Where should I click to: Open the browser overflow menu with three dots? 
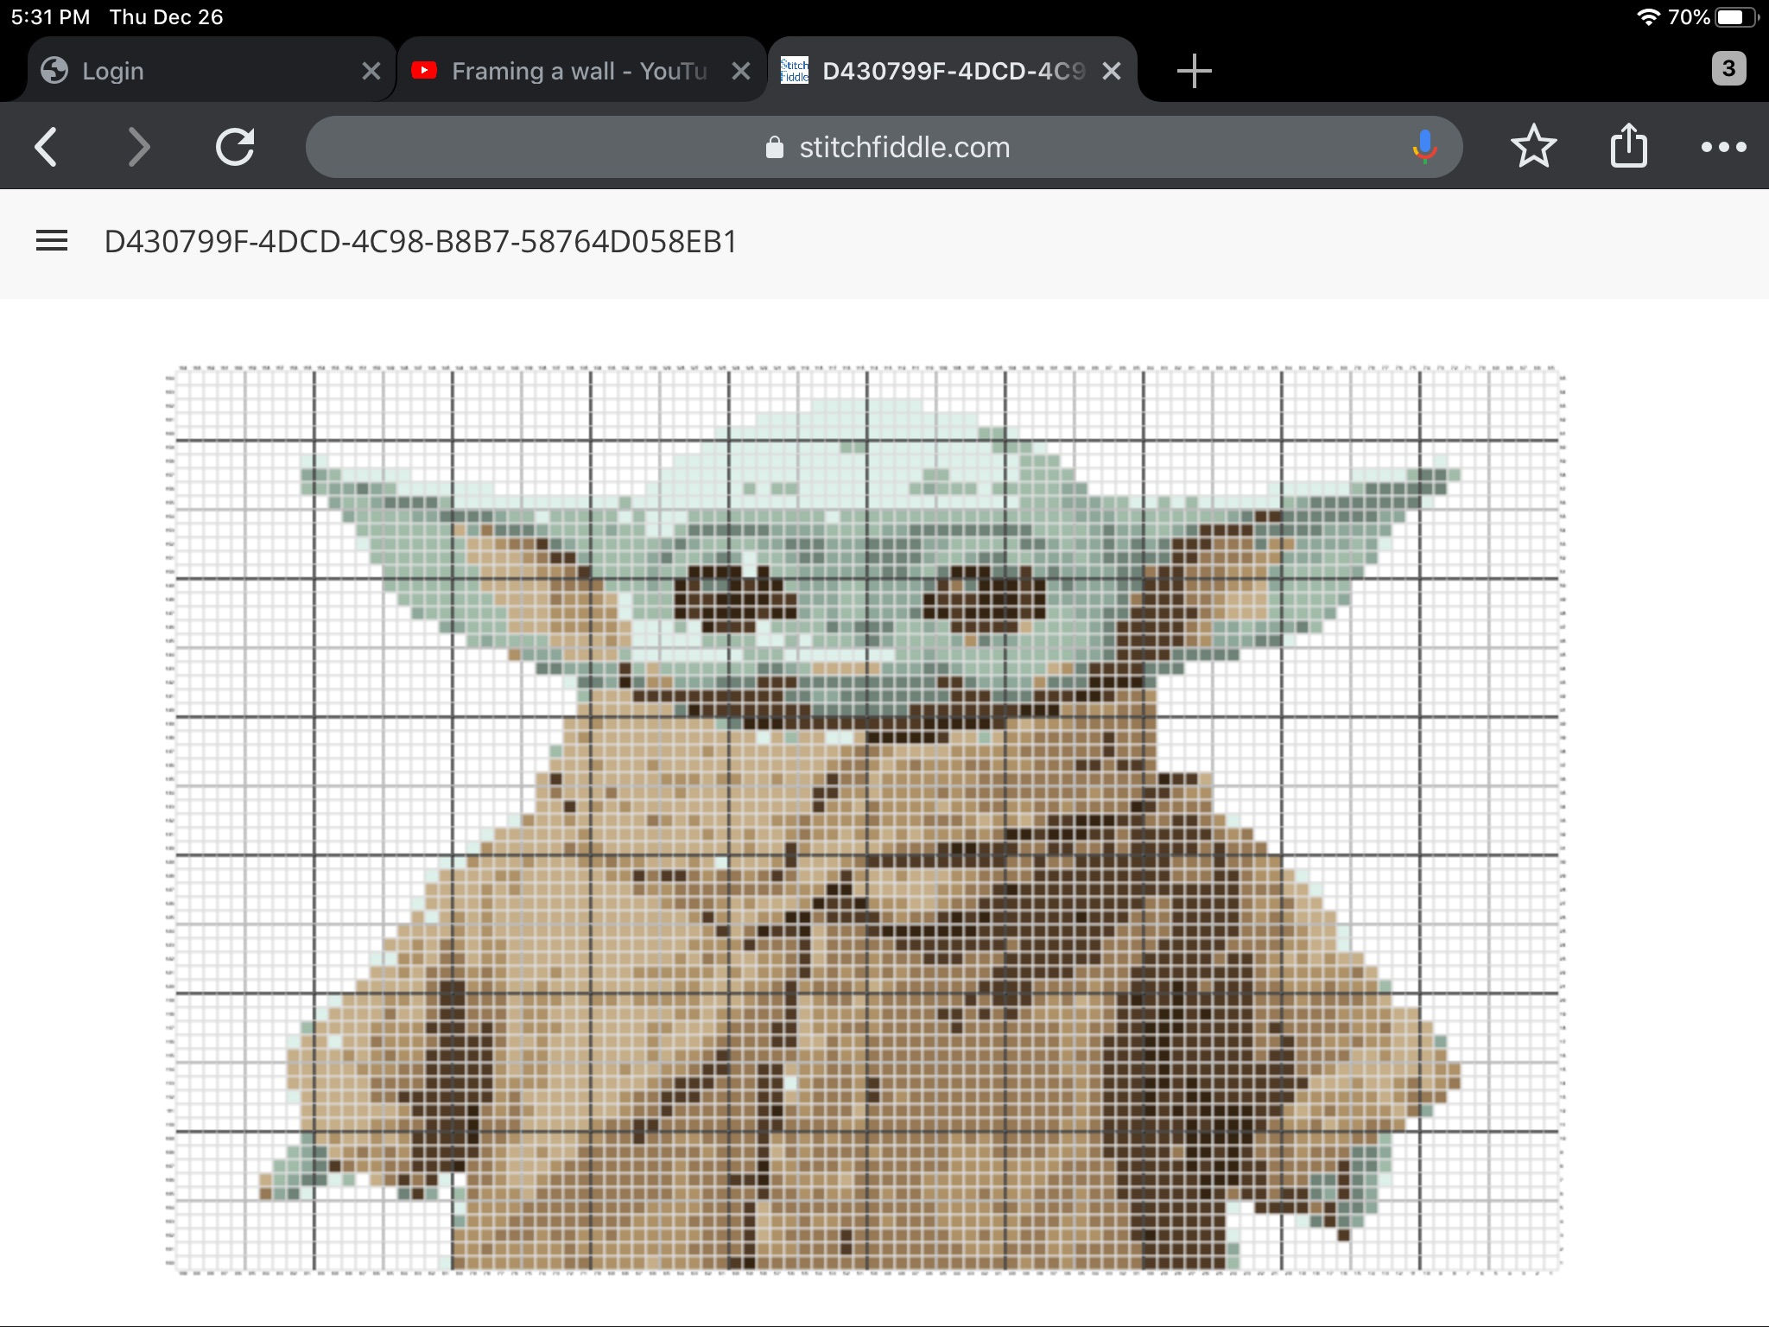[x=1724, y=146]
